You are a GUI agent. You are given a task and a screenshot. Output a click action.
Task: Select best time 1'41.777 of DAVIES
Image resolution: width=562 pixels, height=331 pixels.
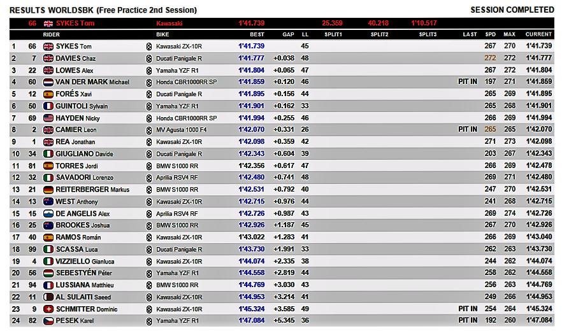(252, 58)
